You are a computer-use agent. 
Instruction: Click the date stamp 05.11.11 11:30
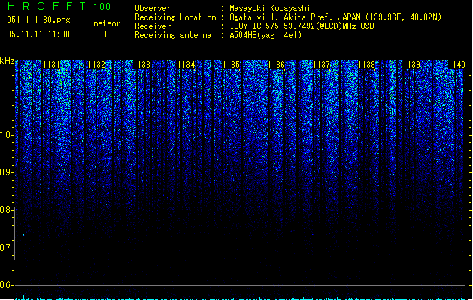point(38,34)
